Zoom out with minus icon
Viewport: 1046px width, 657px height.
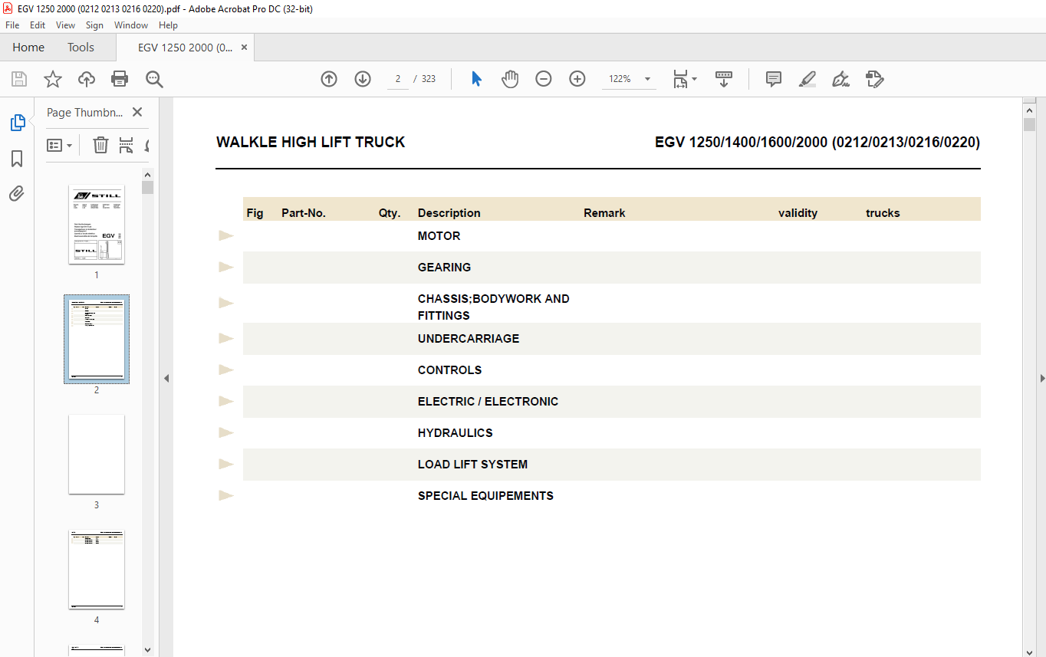pyautogui.click(x=544, y=79)
